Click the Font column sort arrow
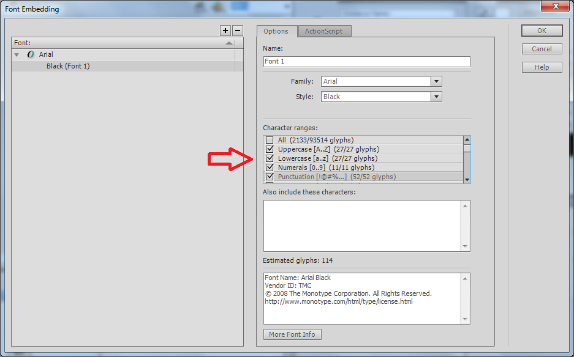This screenshot has width=574, height=357. [228, 43]
